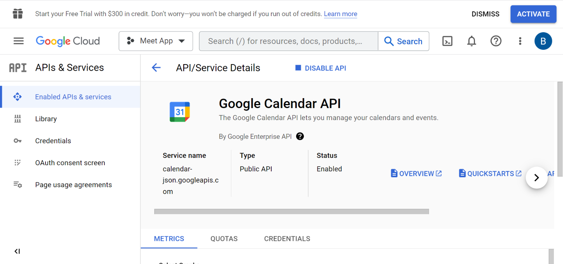Open Credentials in the sidebar

click(70, 141)
